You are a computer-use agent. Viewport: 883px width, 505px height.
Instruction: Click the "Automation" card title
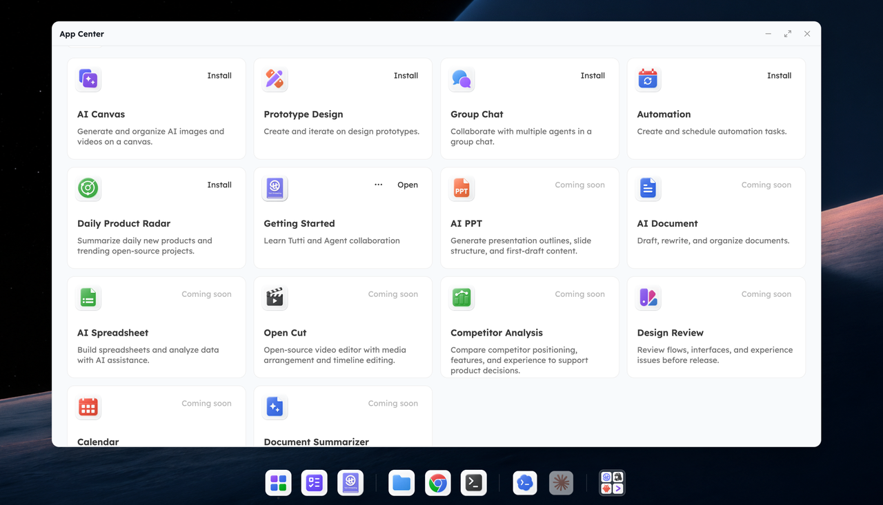664,114
